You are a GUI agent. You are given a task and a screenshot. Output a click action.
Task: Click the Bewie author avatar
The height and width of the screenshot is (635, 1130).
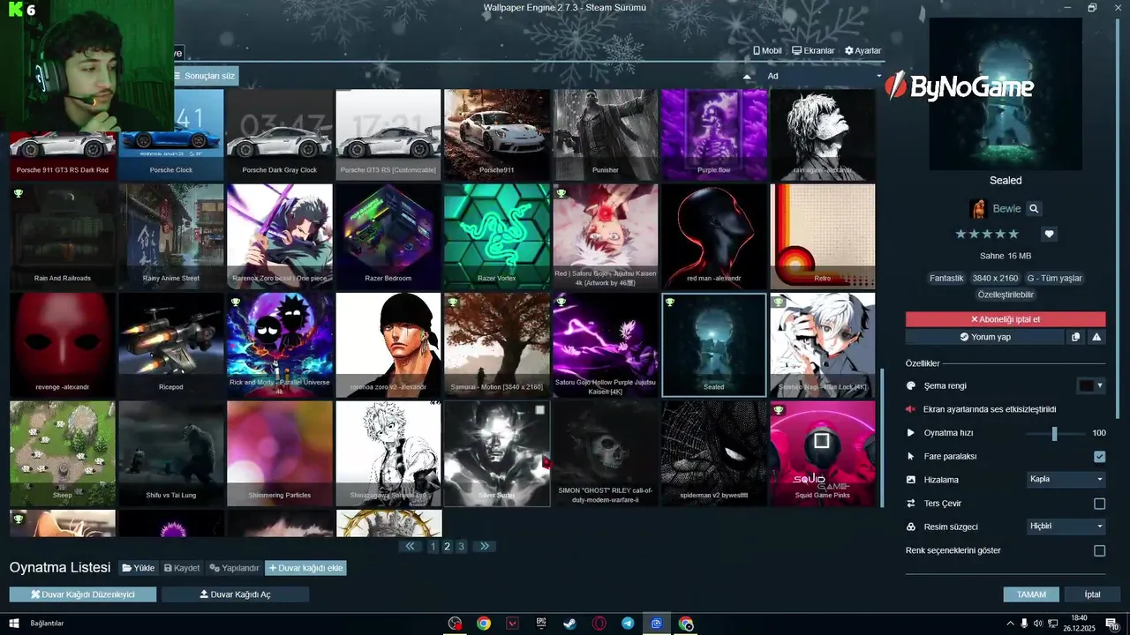(977, 209)
